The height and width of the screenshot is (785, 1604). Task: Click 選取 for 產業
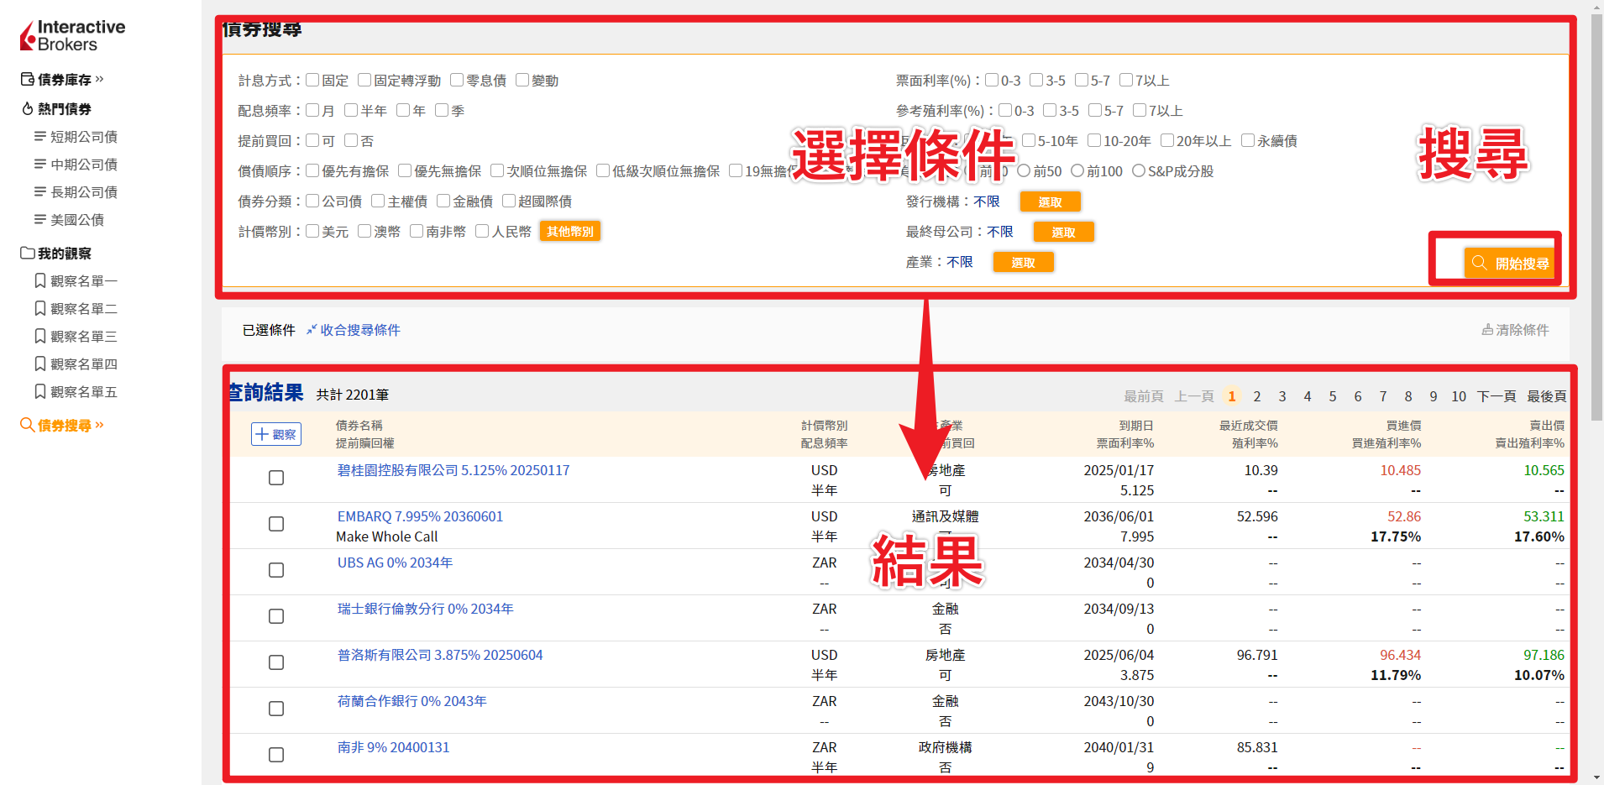pyautogui.click(x=1024, y=262)
